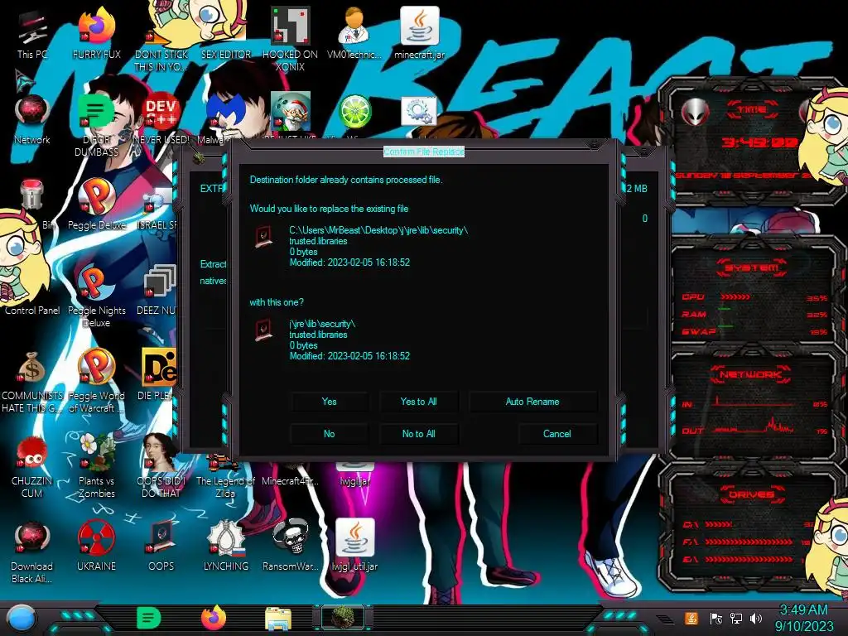Click the F:\ drive usage bar

click(749, 542)
